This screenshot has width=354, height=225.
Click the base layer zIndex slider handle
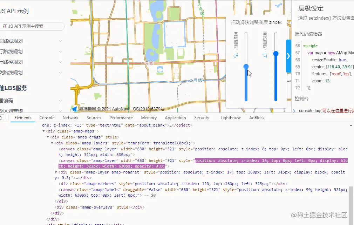tap(246, 66)
